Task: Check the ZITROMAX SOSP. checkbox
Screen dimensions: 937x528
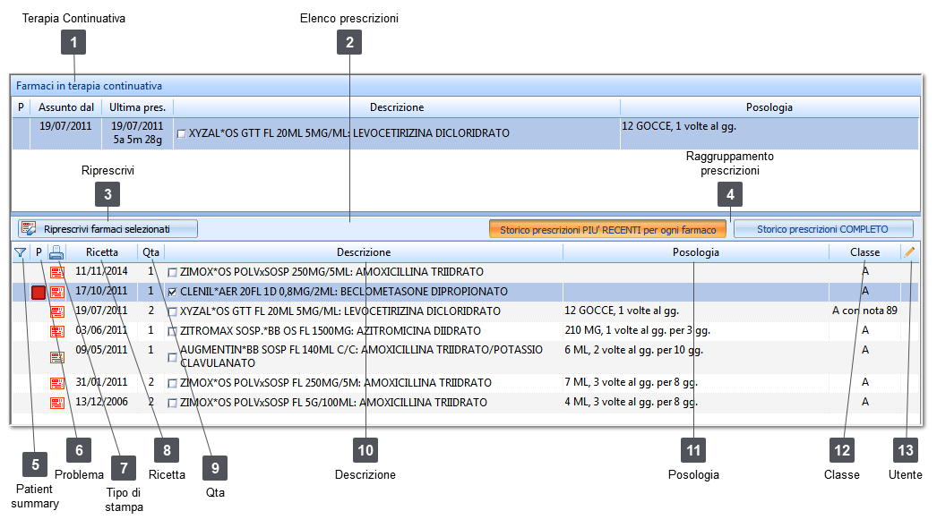Action: tap(172, 331)
